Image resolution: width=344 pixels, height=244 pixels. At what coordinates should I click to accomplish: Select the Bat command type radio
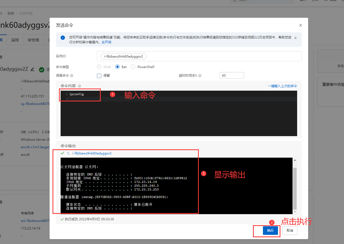[x=117, y=67]
